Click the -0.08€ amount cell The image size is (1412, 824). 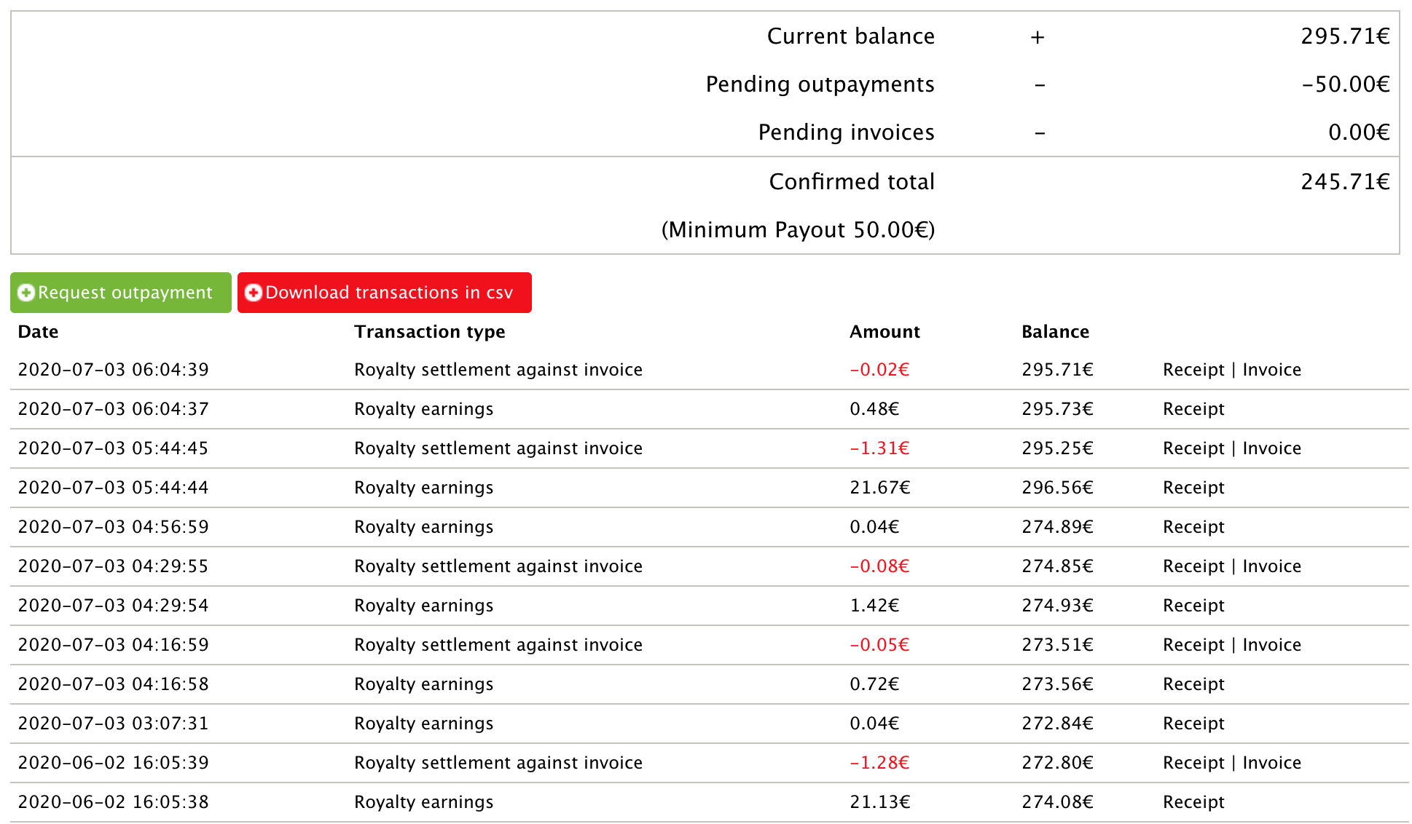tap(879, 566)
